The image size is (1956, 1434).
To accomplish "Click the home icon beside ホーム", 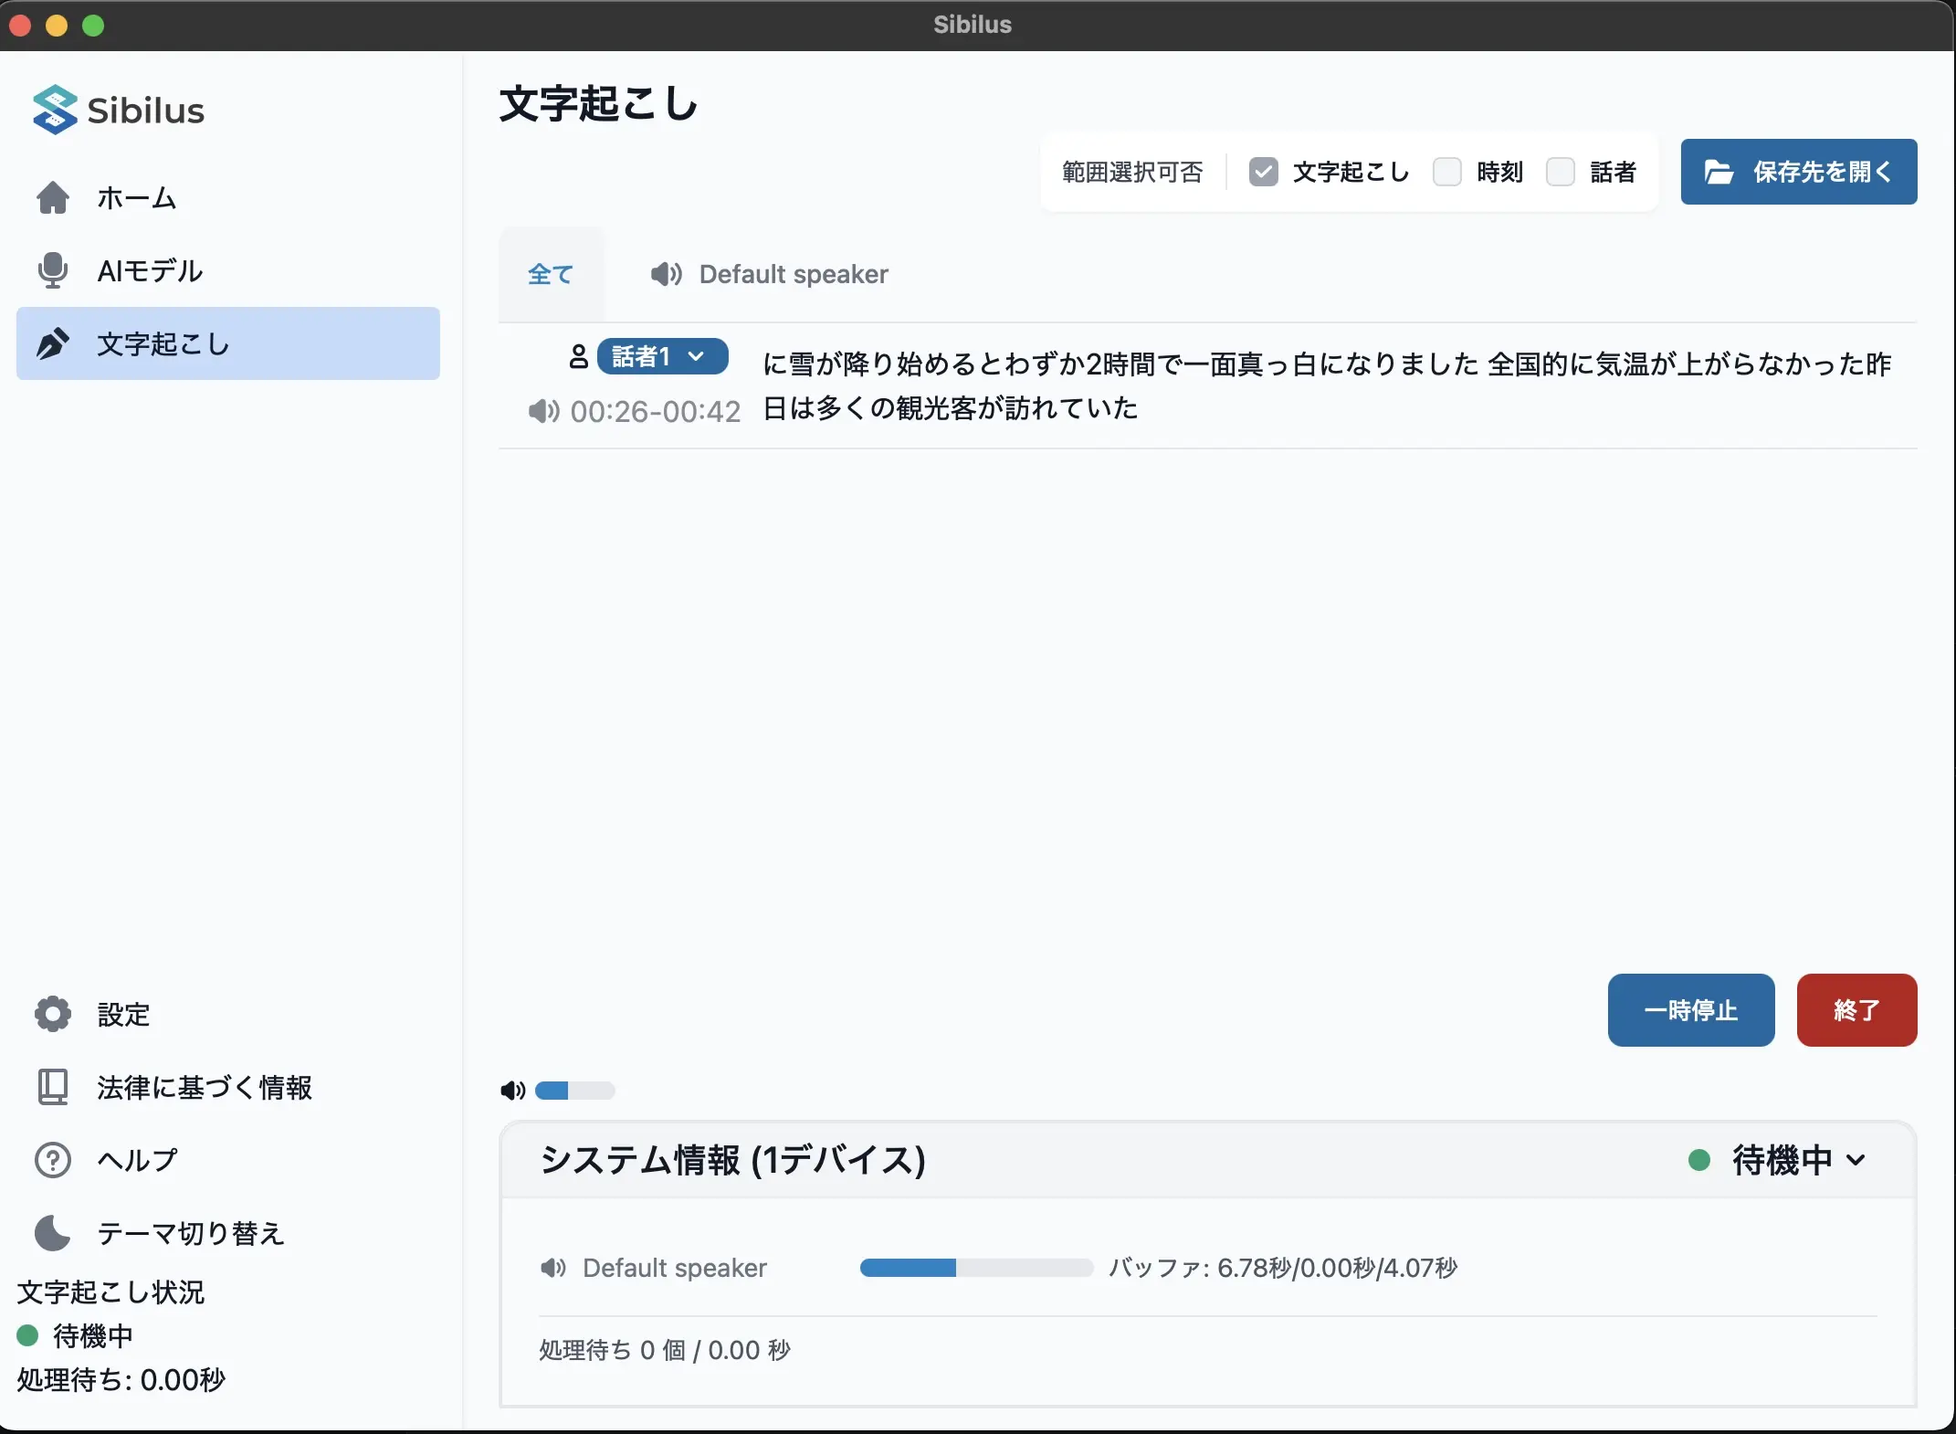I will pyautogui.click(x=53, y=197).
